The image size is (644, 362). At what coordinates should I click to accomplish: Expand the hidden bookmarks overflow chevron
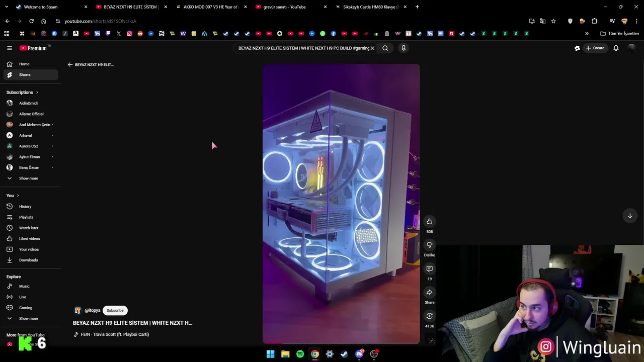pyautogui.click(x=587, y=34)
